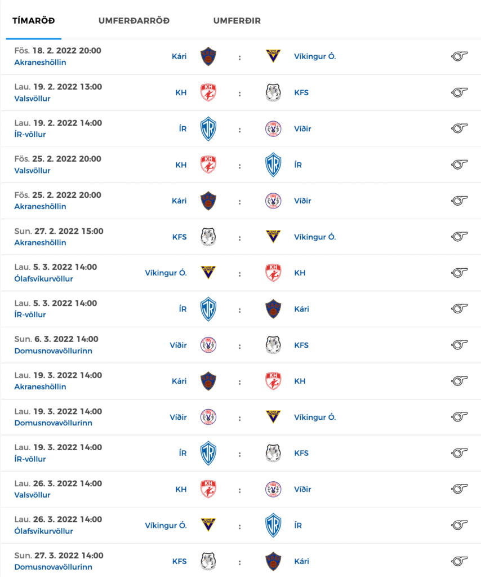Click whistle icon in KFS vs Kári row
The height and width of the screenshot is (577, 481).
(459, 561)
